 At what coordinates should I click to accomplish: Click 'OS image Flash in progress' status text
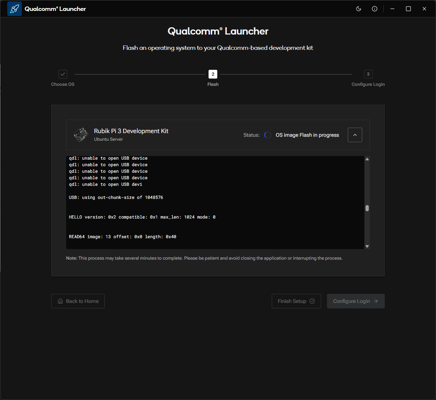point(307,135)
